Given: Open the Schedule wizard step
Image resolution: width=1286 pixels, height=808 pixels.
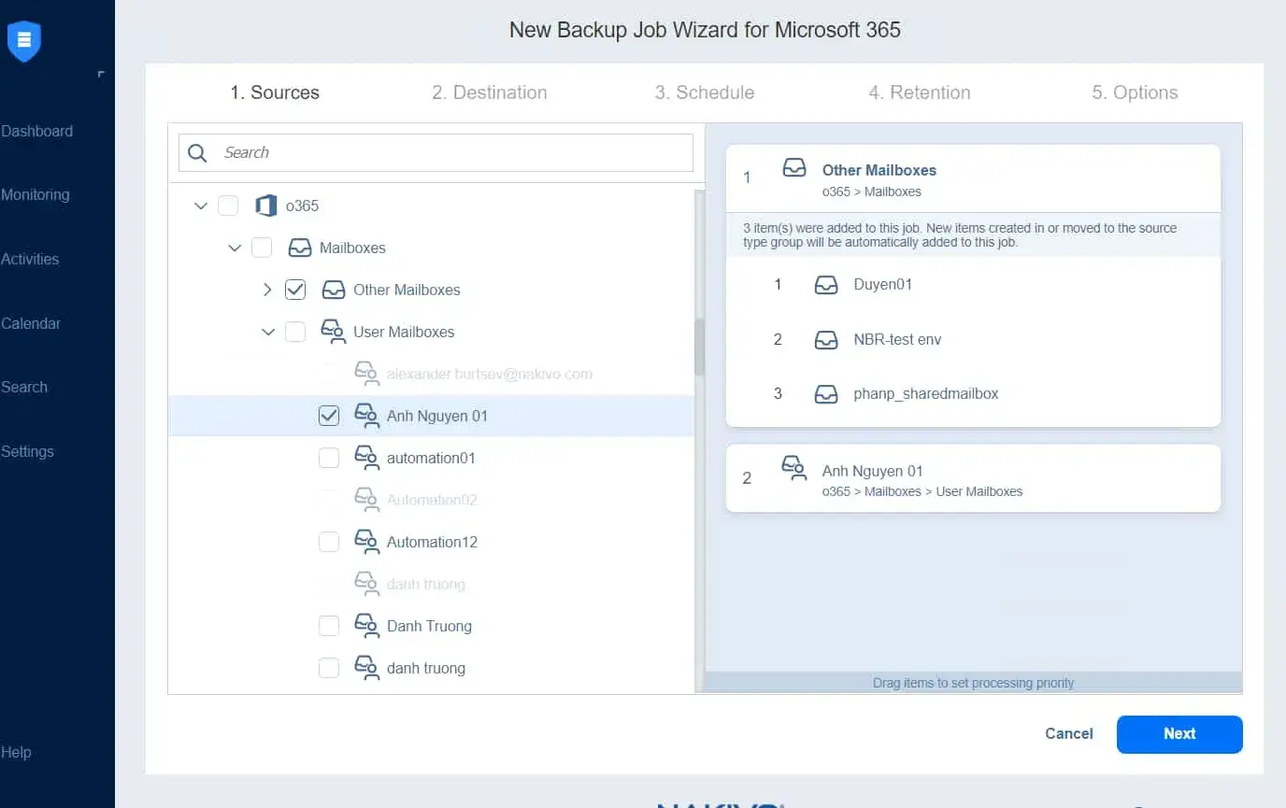Looking at the screenshot, I should [704, 92].
